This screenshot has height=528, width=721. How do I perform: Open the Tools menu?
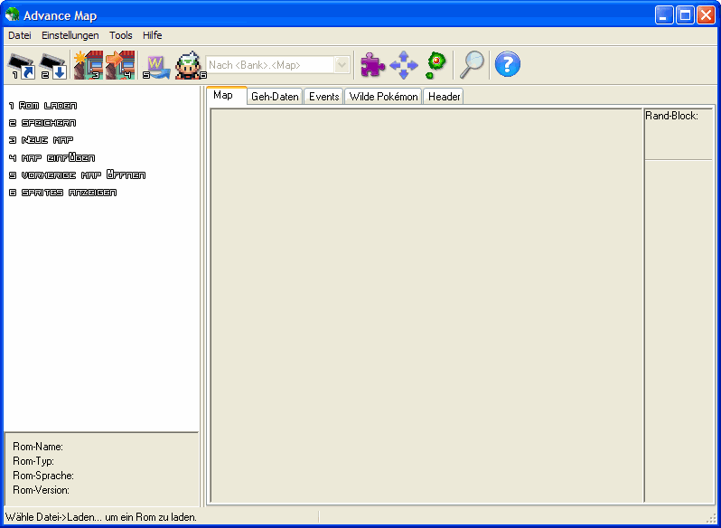(120, 35)
